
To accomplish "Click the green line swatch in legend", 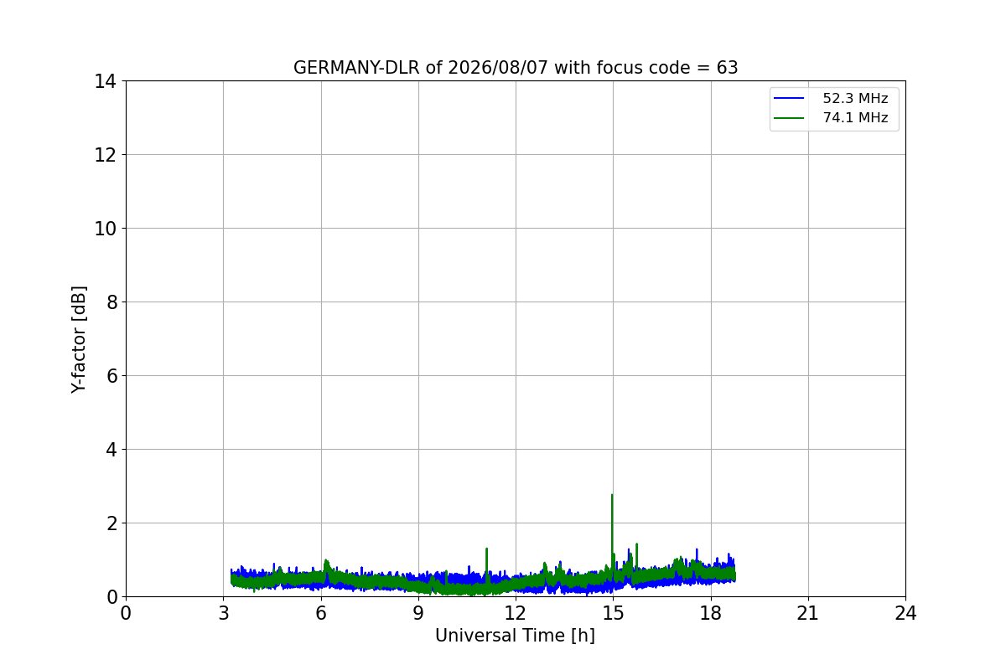I will (x=789, y=118).
